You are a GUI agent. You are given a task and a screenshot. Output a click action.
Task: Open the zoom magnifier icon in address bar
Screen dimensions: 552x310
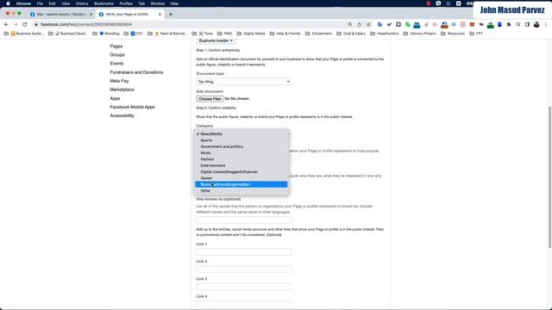point(350,25)
